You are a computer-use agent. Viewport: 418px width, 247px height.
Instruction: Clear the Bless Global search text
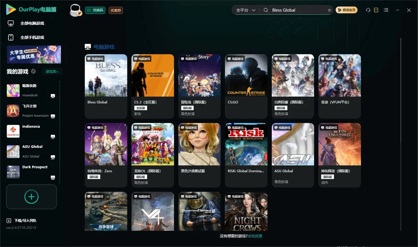point(329,10)
